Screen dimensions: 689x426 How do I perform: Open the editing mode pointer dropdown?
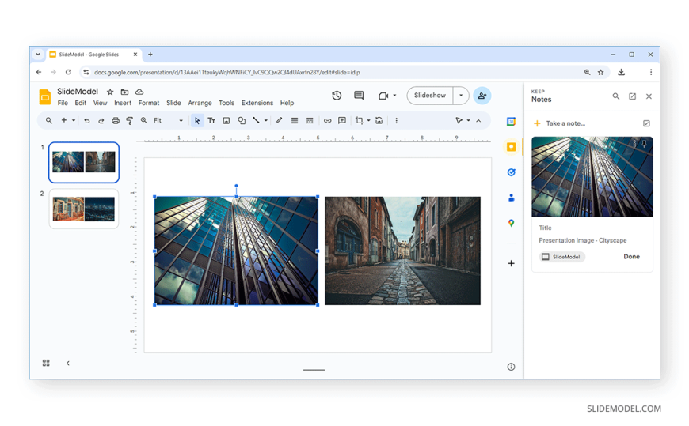pos(463,120)
